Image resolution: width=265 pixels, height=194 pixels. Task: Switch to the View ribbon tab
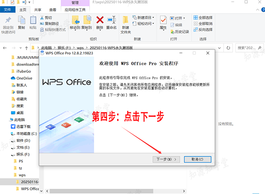coord(53,10)
